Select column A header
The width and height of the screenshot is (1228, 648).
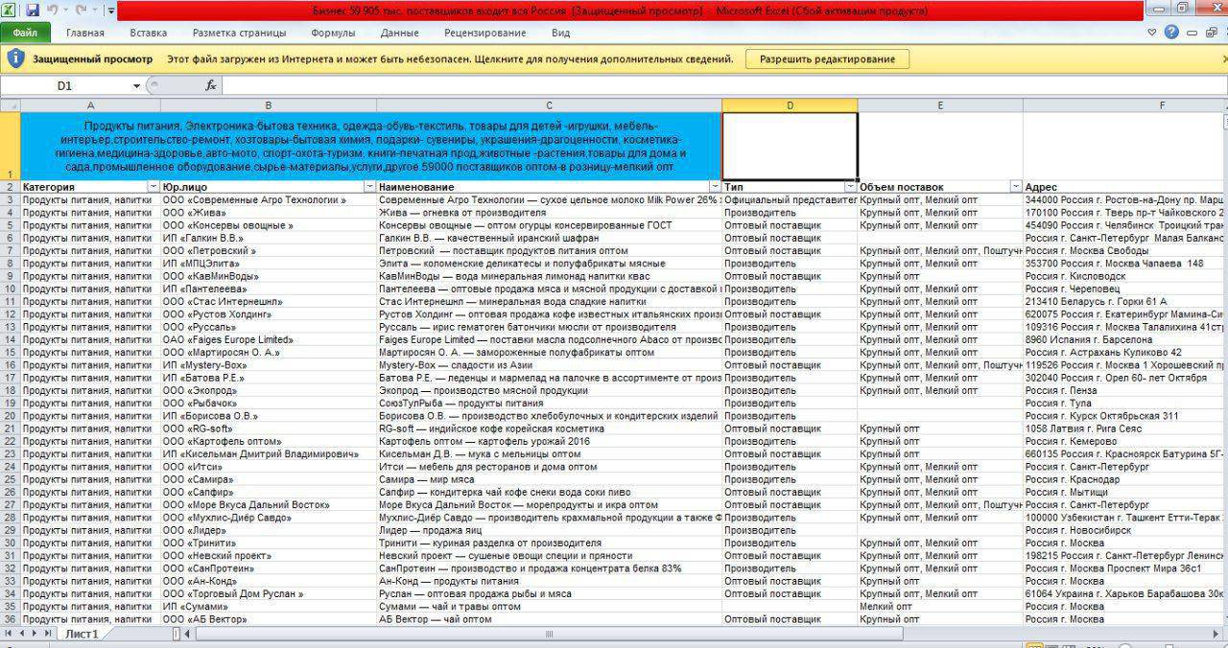click(x=90, y=105)
